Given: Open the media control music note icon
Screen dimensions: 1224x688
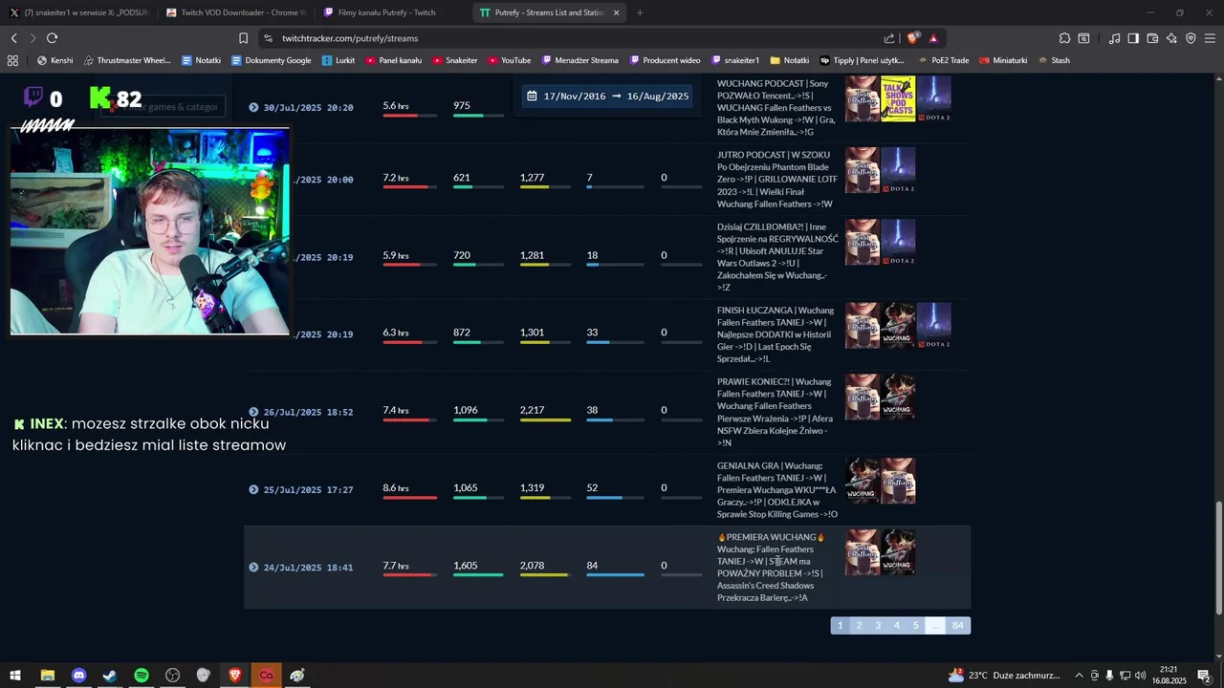Looking at the screenshot, I should point(1114,38).
